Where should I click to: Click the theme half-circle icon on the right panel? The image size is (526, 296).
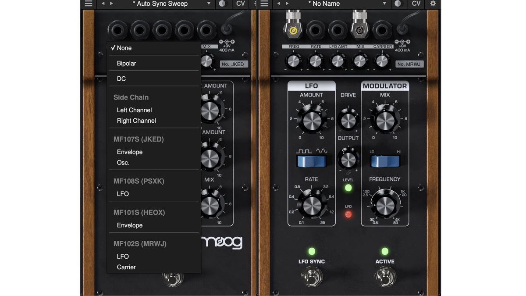coord(398,4)
